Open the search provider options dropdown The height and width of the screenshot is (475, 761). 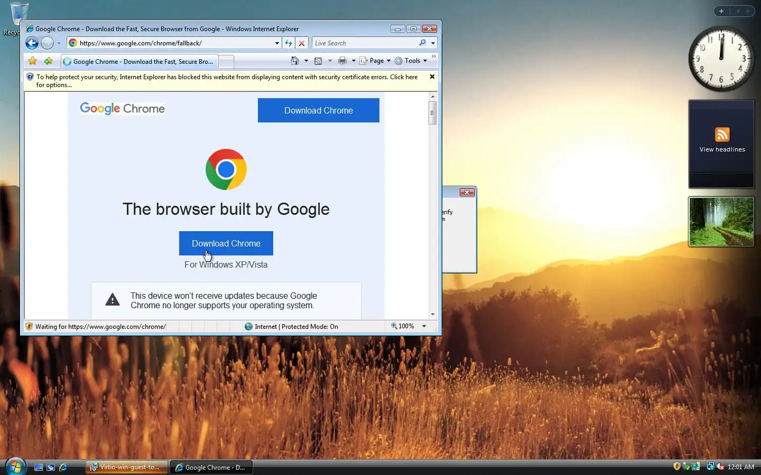point(433,43)
